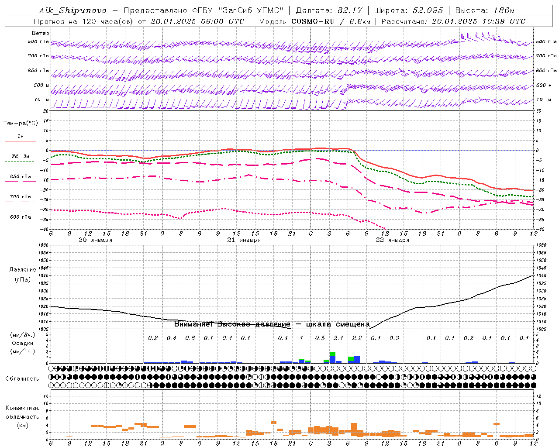Click the Облачность panel label

coord(22,378)
